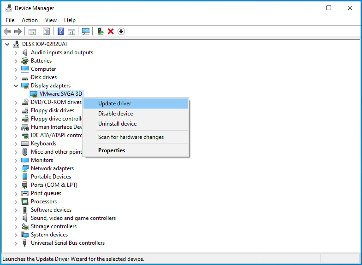Open the Action menu
The width and height of the screenshot is (362, 265).
(30, 20)
